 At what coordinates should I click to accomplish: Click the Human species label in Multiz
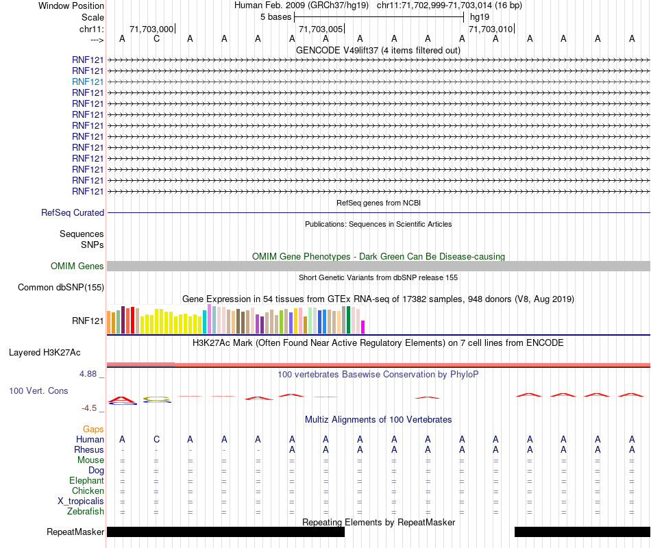(90, 439)
